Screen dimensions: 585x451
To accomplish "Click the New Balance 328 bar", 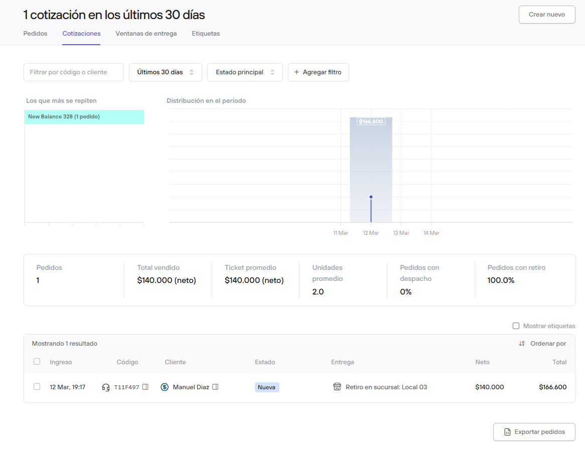I will [84, 117].
